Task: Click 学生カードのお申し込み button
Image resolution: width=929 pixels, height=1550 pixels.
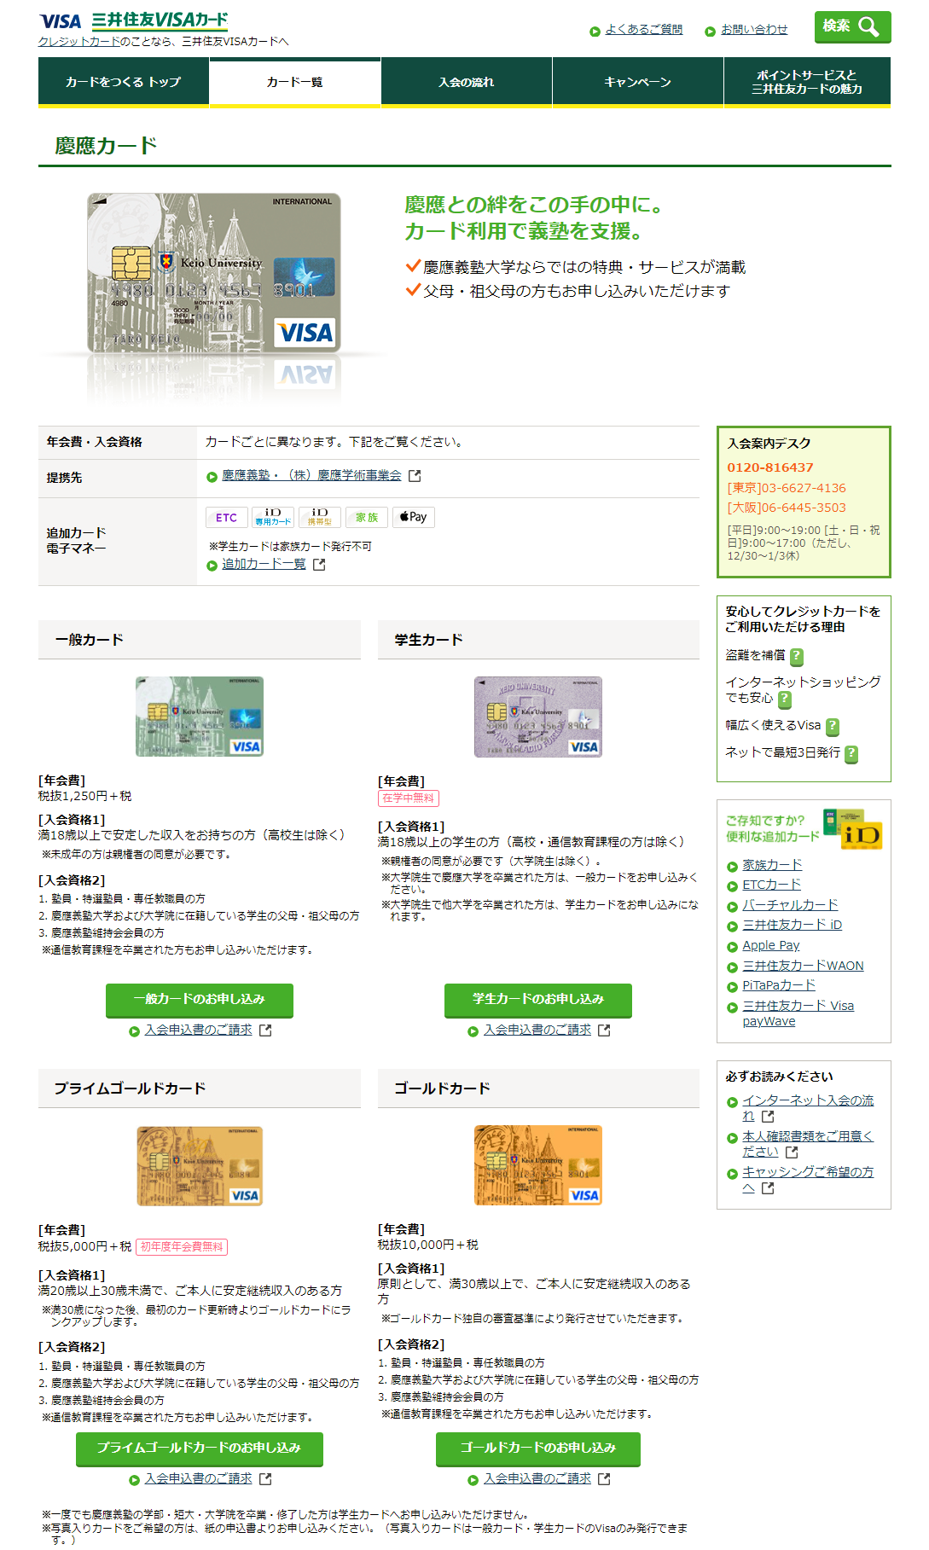Action: click(x=538, y=1000)
